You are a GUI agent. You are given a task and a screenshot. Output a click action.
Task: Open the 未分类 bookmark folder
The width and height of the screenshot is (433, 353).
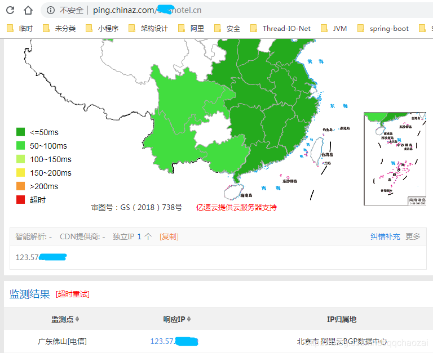(x=59, y=28)
